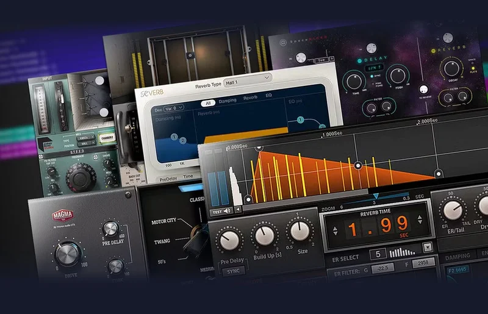
Task: Click the left delay filter knob
Action: pos(371,109)
